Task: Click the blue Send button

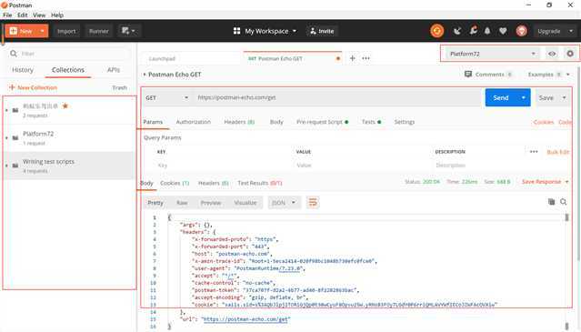Action: point(501,98)
